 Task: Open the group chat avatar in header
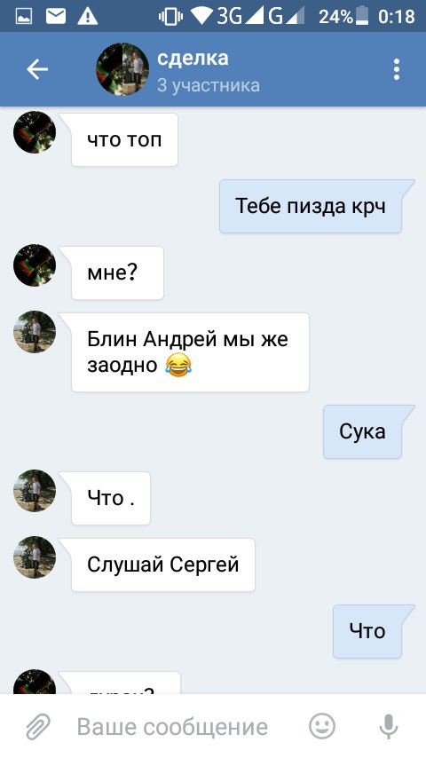coord(122,69)
